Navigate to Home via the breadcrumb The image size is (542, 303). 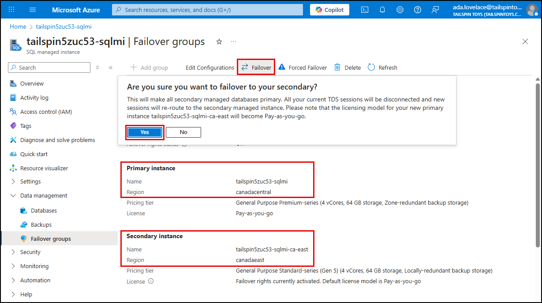[18, 26]
